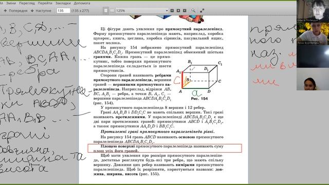Select Ольга participant video thumbnail
The image size is (329, 185).
coord(313,11)
